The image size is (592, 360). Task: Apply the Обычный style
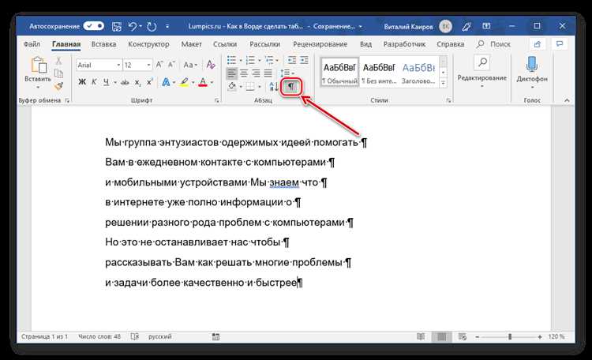(339, 72)
